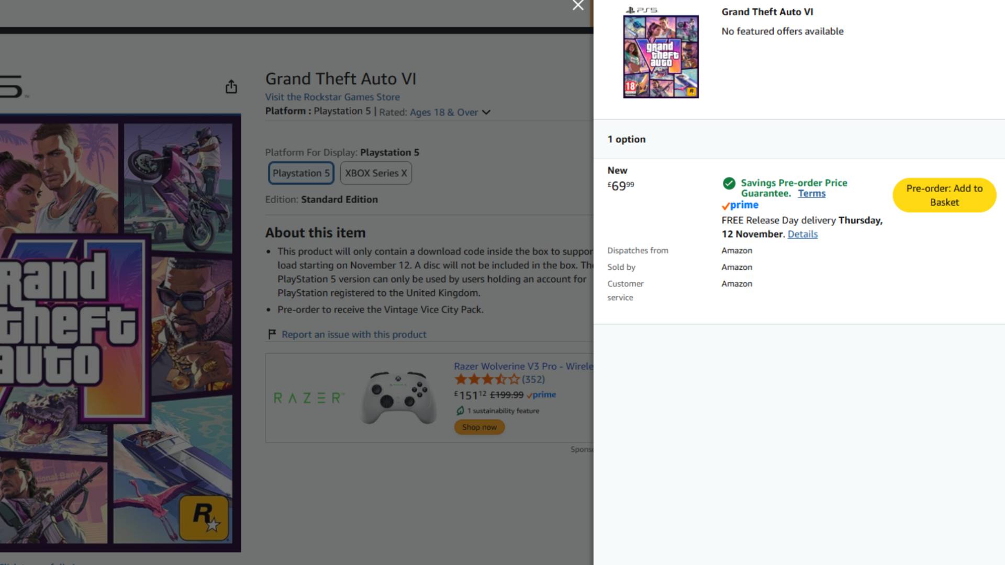The width and height of the screenshot is (1005, 565).
Task: Click the Grand Theft Auto VI panel title
Action: tap(767, 12)
